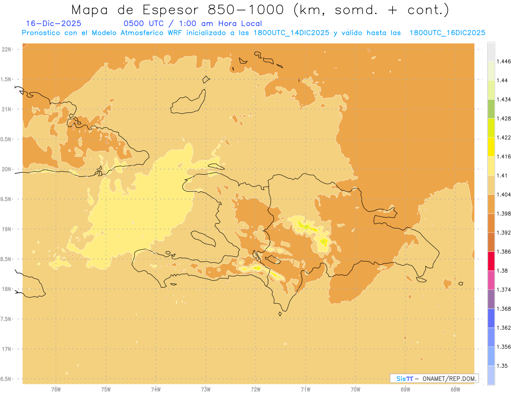Click the colorbar value label "1.35"
511x395 pixels.
(502, 366)
